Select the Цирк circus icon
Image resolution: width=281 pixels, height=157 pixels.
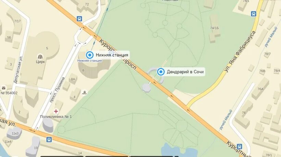40,57
